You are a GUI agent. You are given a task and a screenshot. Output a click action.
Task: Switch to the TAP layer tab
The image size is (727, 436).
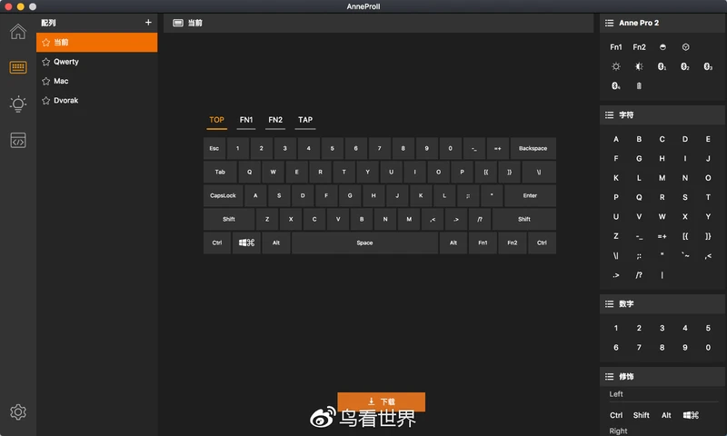pyautogui.click(x=305, y=120)
